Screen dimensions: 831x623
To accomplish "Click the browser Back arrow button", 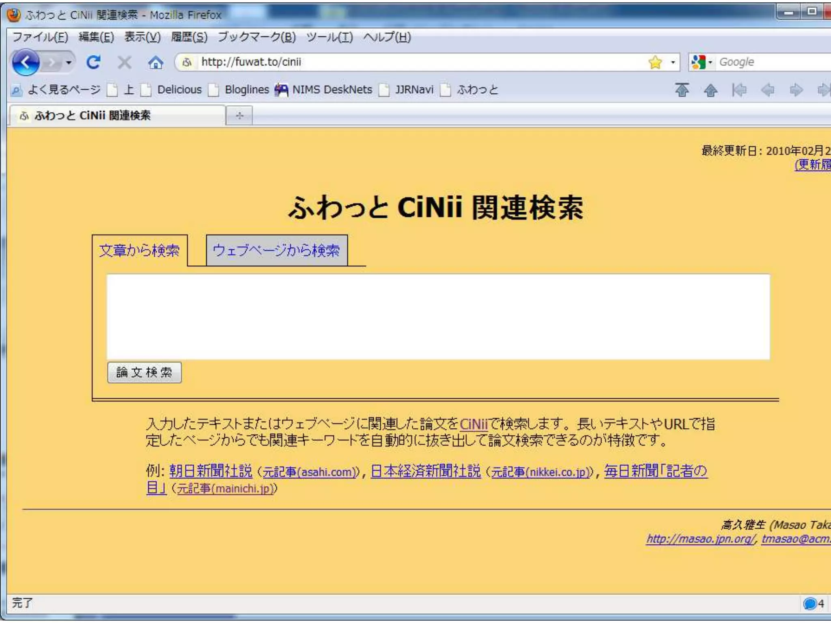I will click(25, 62).
